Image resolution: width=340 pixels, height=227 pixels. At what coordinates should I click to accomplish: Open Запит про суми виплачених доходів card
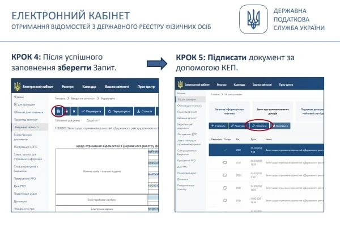point(273,111)
